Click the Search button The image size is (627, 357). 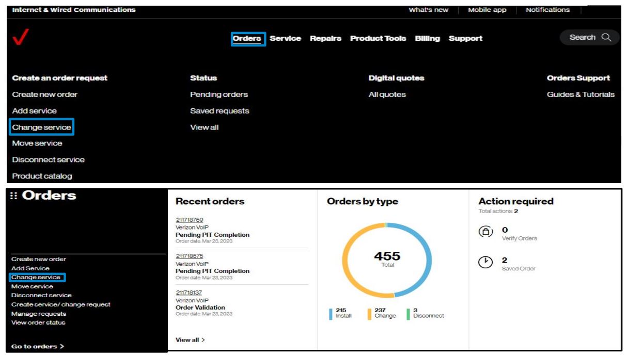point(590,37)
